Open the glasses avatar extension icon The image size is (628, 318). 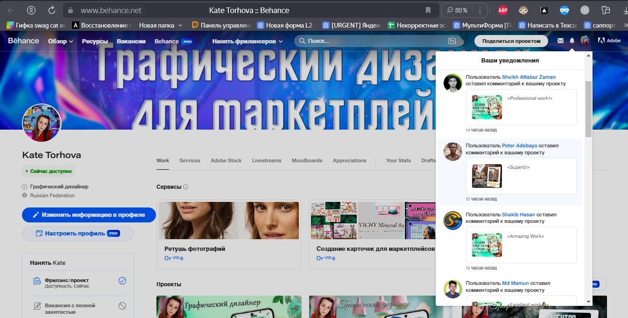pyautogui.click(x=523, y=10)
